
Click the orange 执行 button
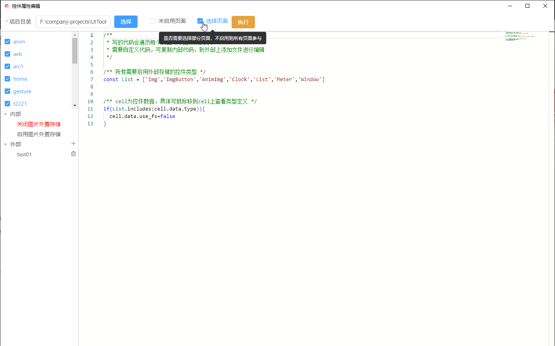[x=243, y=22]
